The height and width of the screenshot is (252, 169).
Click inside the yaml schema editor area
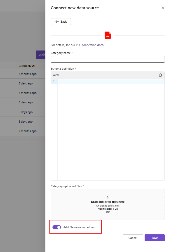point(110,129)
